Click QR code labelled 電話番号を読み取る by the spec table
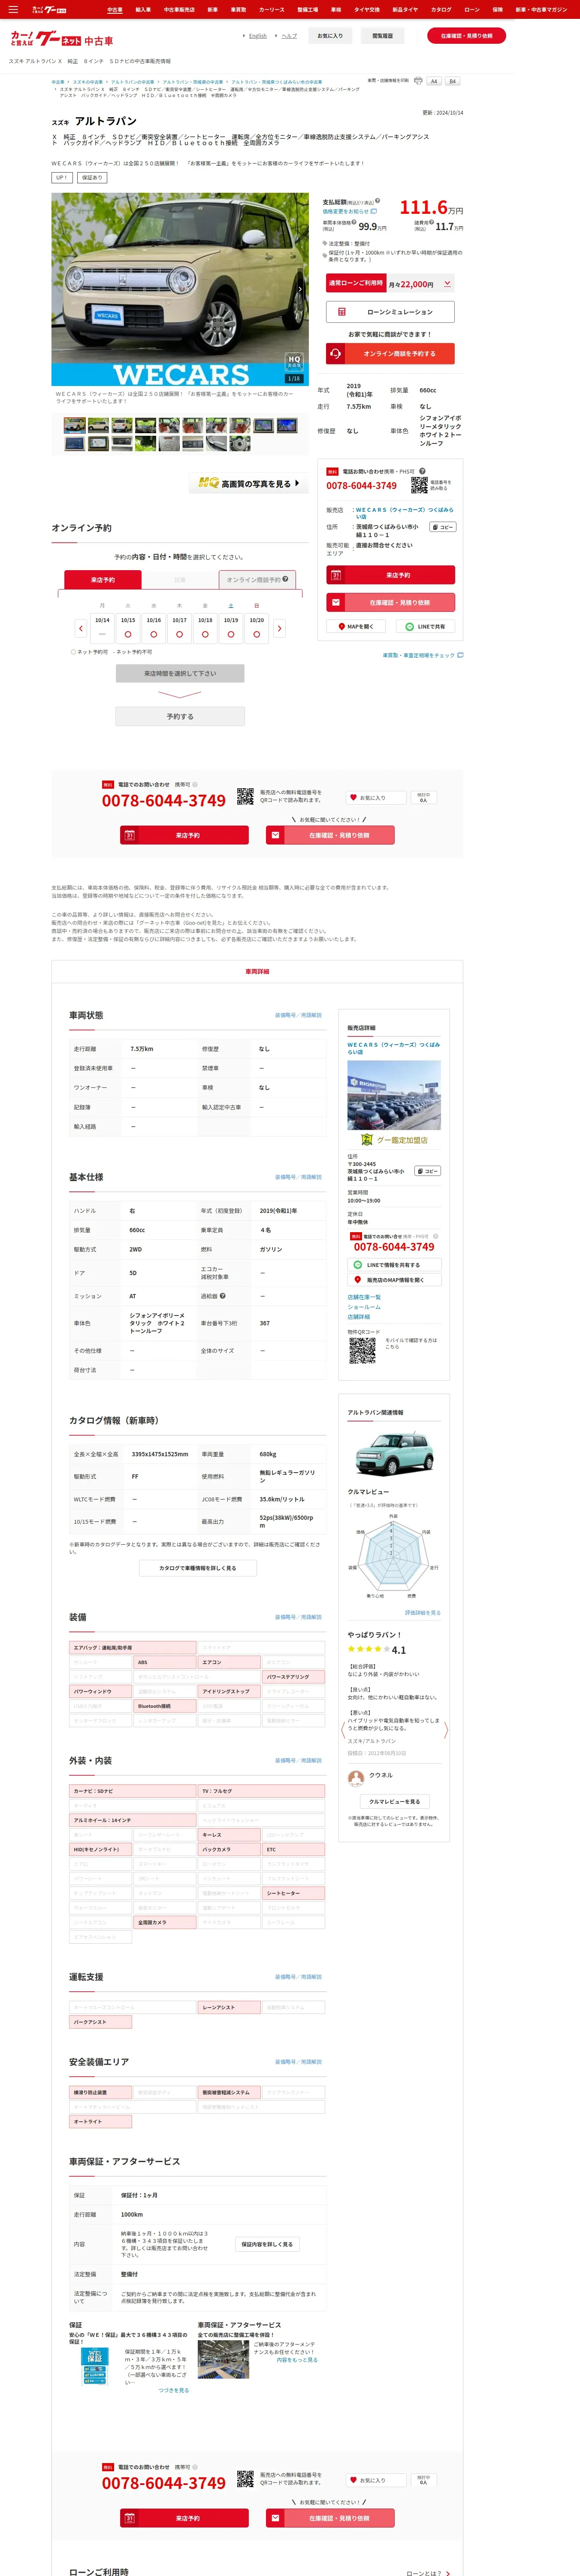This screenshot has width=580, height=2576. [419, 485]
